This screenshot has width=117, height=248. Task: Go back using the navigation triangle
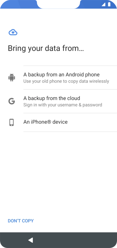[30, 240]
